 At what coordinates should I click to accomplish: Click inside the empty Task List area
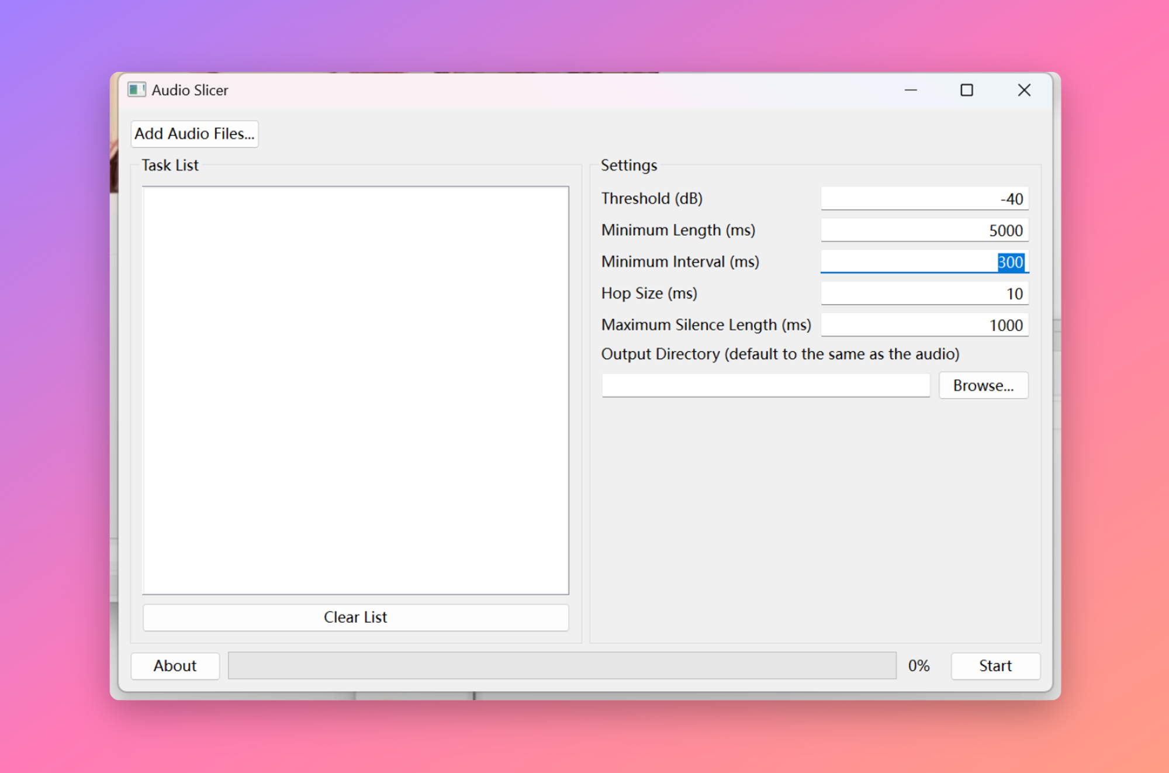355,390
